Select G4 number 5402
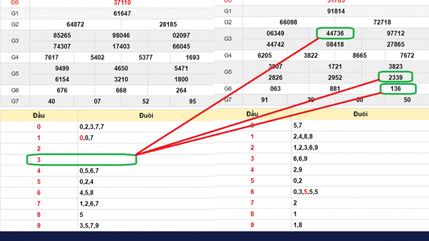This screenshot has width=429, height=241. [97, 57]
